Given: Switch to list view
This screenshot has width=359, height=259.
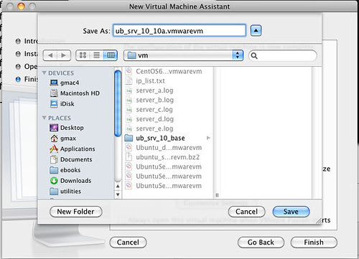Looking at the screenshot, I should (x=96, y=55).
